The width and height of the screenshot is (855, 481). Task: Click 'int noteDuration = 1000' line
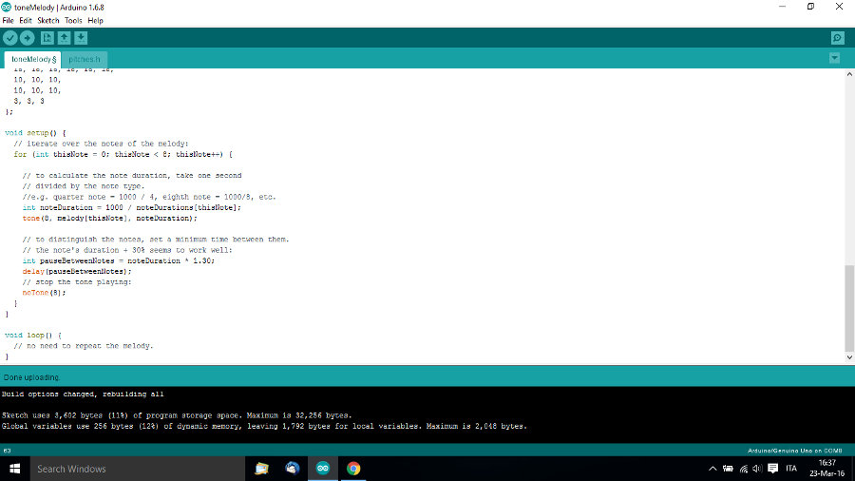coord(131,208)
